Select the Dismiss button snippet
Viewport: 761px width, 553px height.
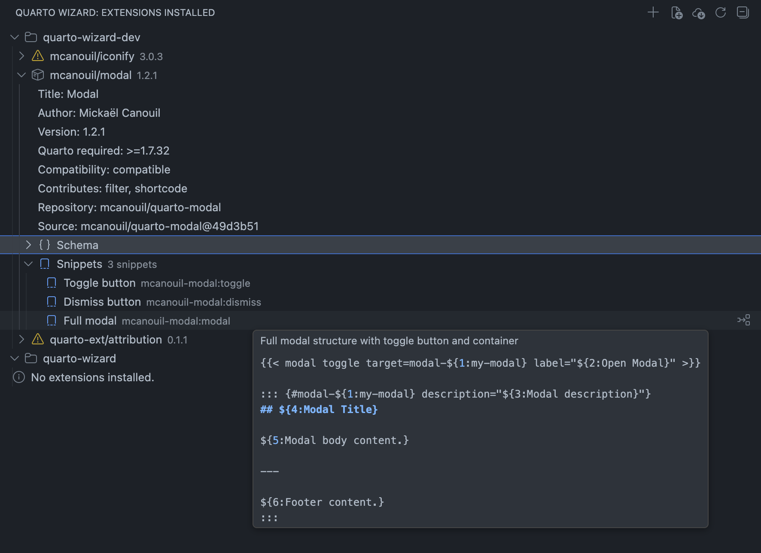[x=102, y=301]
